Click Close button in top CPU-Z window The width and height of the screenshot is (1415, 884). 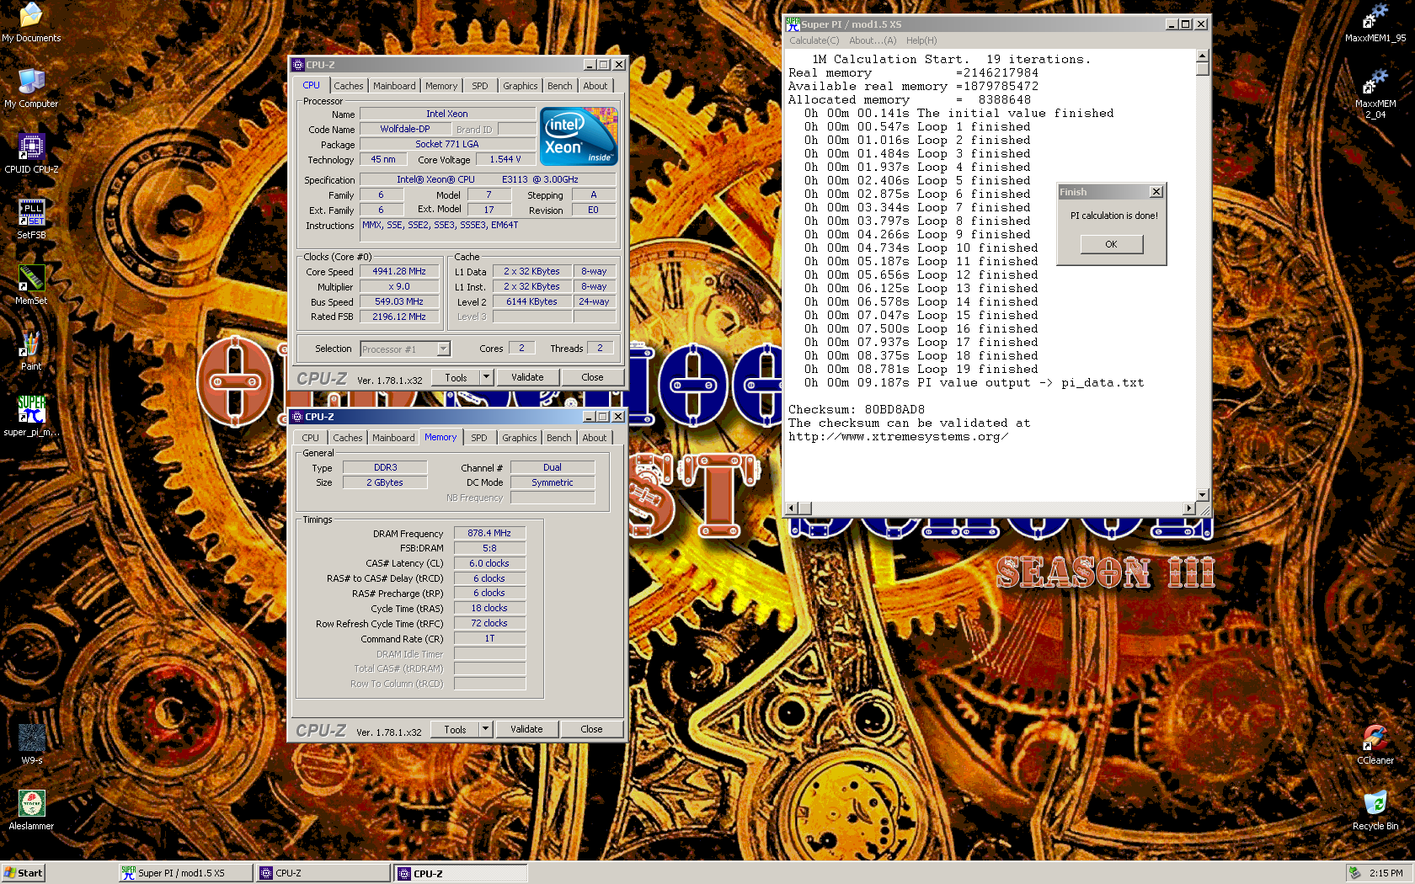[592, 377]
